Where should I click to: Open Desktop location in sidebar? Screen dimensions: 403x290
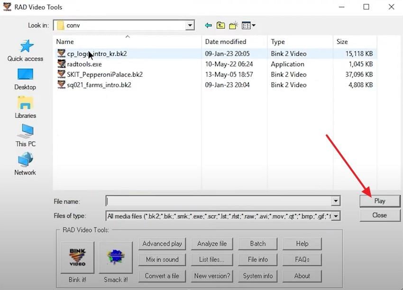tap(25, 79)
